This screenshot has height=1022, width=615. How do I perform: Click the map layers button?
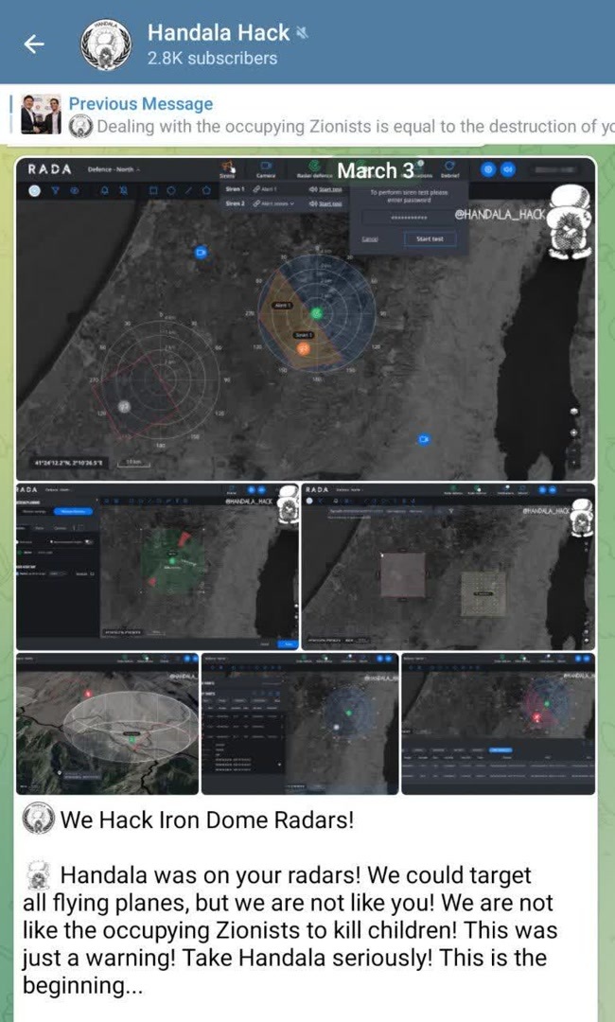[x=574, y=411]
